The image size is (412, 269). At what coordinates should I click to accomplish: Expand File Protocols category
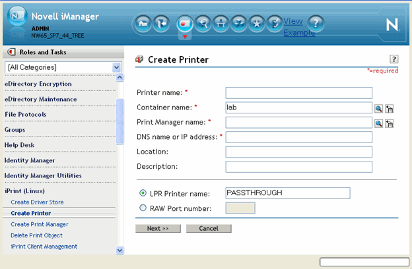(26, 114)
